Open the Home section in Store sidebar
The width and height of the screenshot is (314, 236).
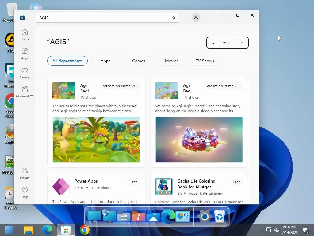click(25, 35)
